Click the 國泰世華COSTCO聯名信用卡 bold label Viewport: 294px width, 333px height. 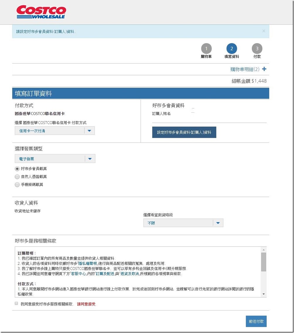(x=40, y=114)
